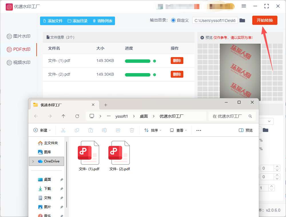Expand chevron after yssoft1 in breadcrumb
The image size is (286, 217).
coord(134,116)
